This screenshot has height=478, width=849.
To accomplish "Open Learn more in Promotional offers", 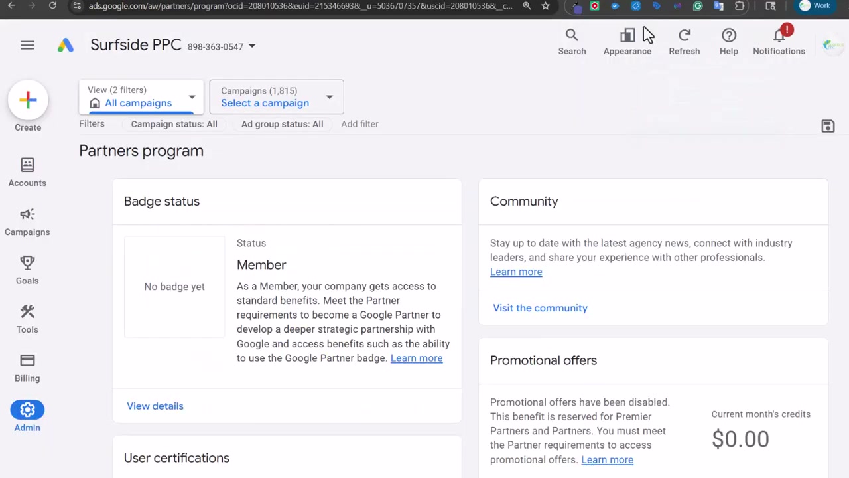I will point(607,459).
